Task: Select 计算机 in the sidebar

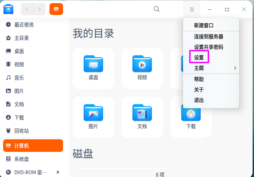Action: pos(33,146)
